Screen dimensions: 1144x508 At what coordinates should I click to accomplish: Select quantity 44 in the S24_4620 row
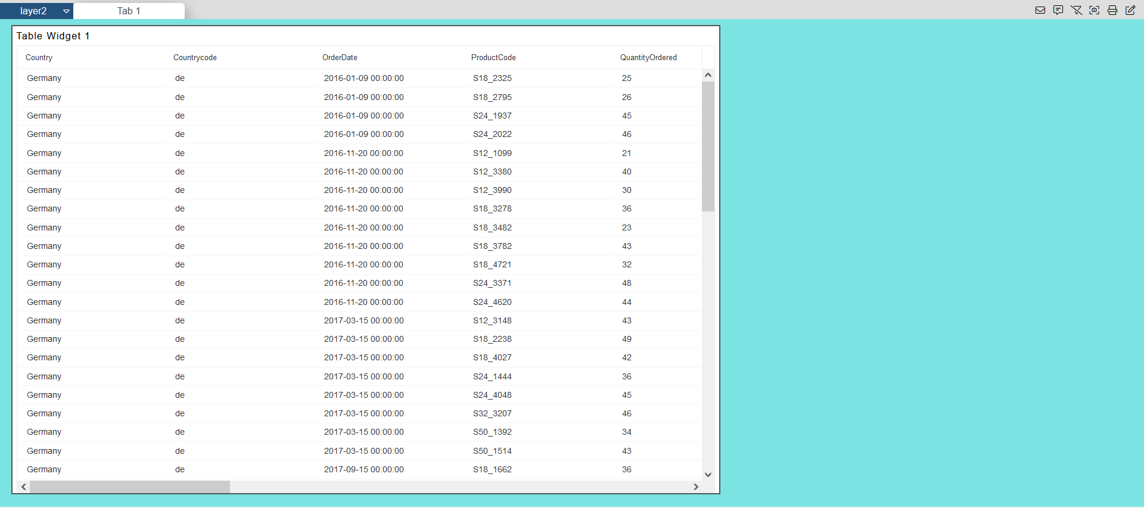click(627, 302)
